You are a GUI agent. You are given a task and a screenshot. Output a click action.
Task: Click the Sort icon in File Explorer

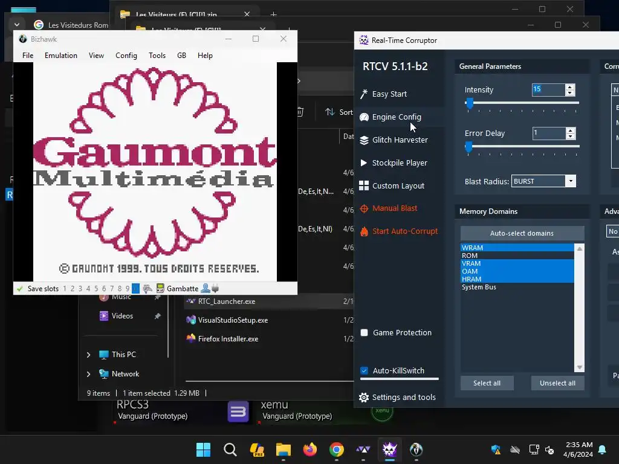329,112
